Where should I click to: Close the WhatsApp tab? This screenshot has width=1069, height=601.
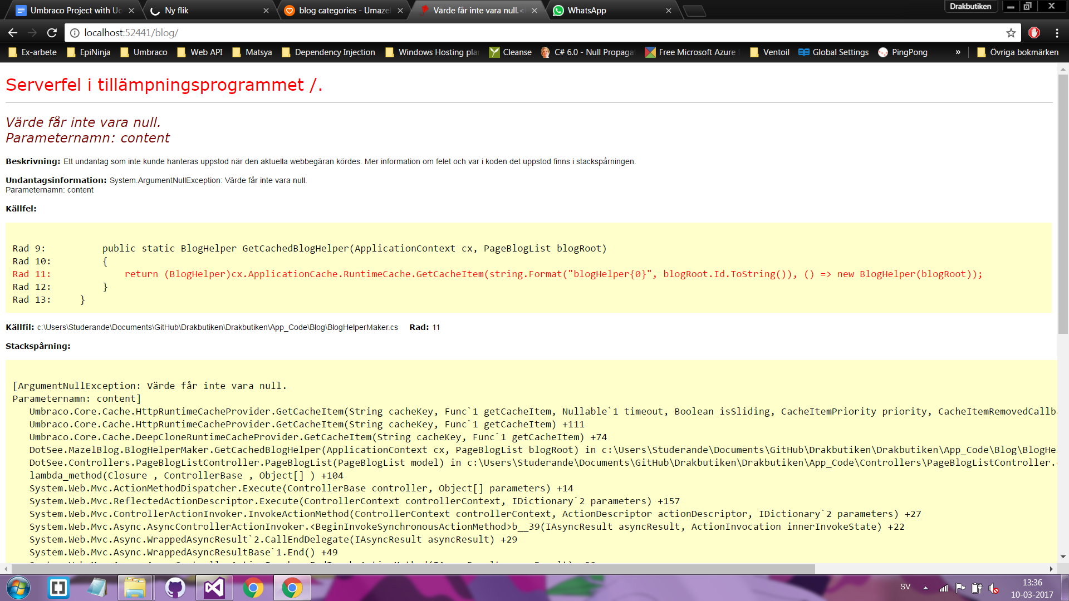pos(669,11)
